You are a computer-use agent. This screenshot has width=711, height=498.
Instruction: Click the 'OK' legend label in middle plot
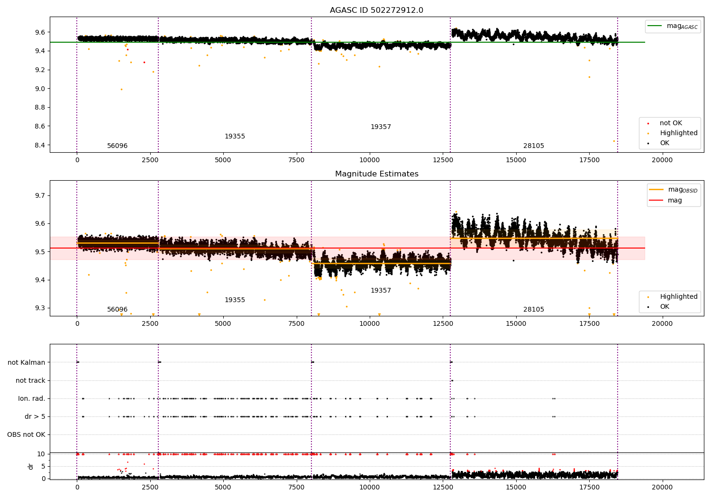pos(665,307)
